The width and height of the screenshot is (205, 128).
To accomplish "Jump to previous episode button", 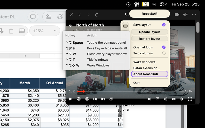I will [x=95, y=99].
